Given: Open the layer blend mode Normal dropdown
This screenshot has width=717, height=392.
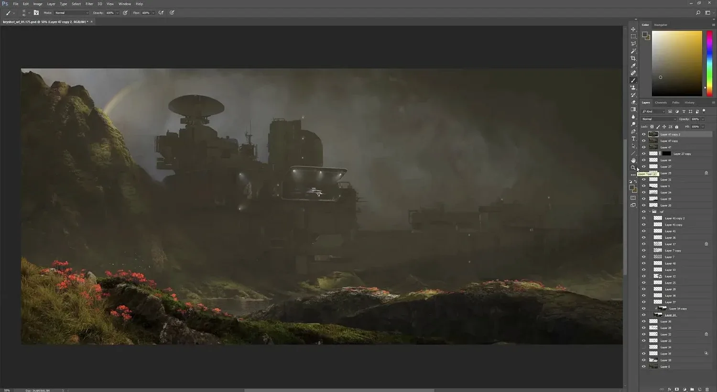Looking at the screenshot, I should coord(659,119).
